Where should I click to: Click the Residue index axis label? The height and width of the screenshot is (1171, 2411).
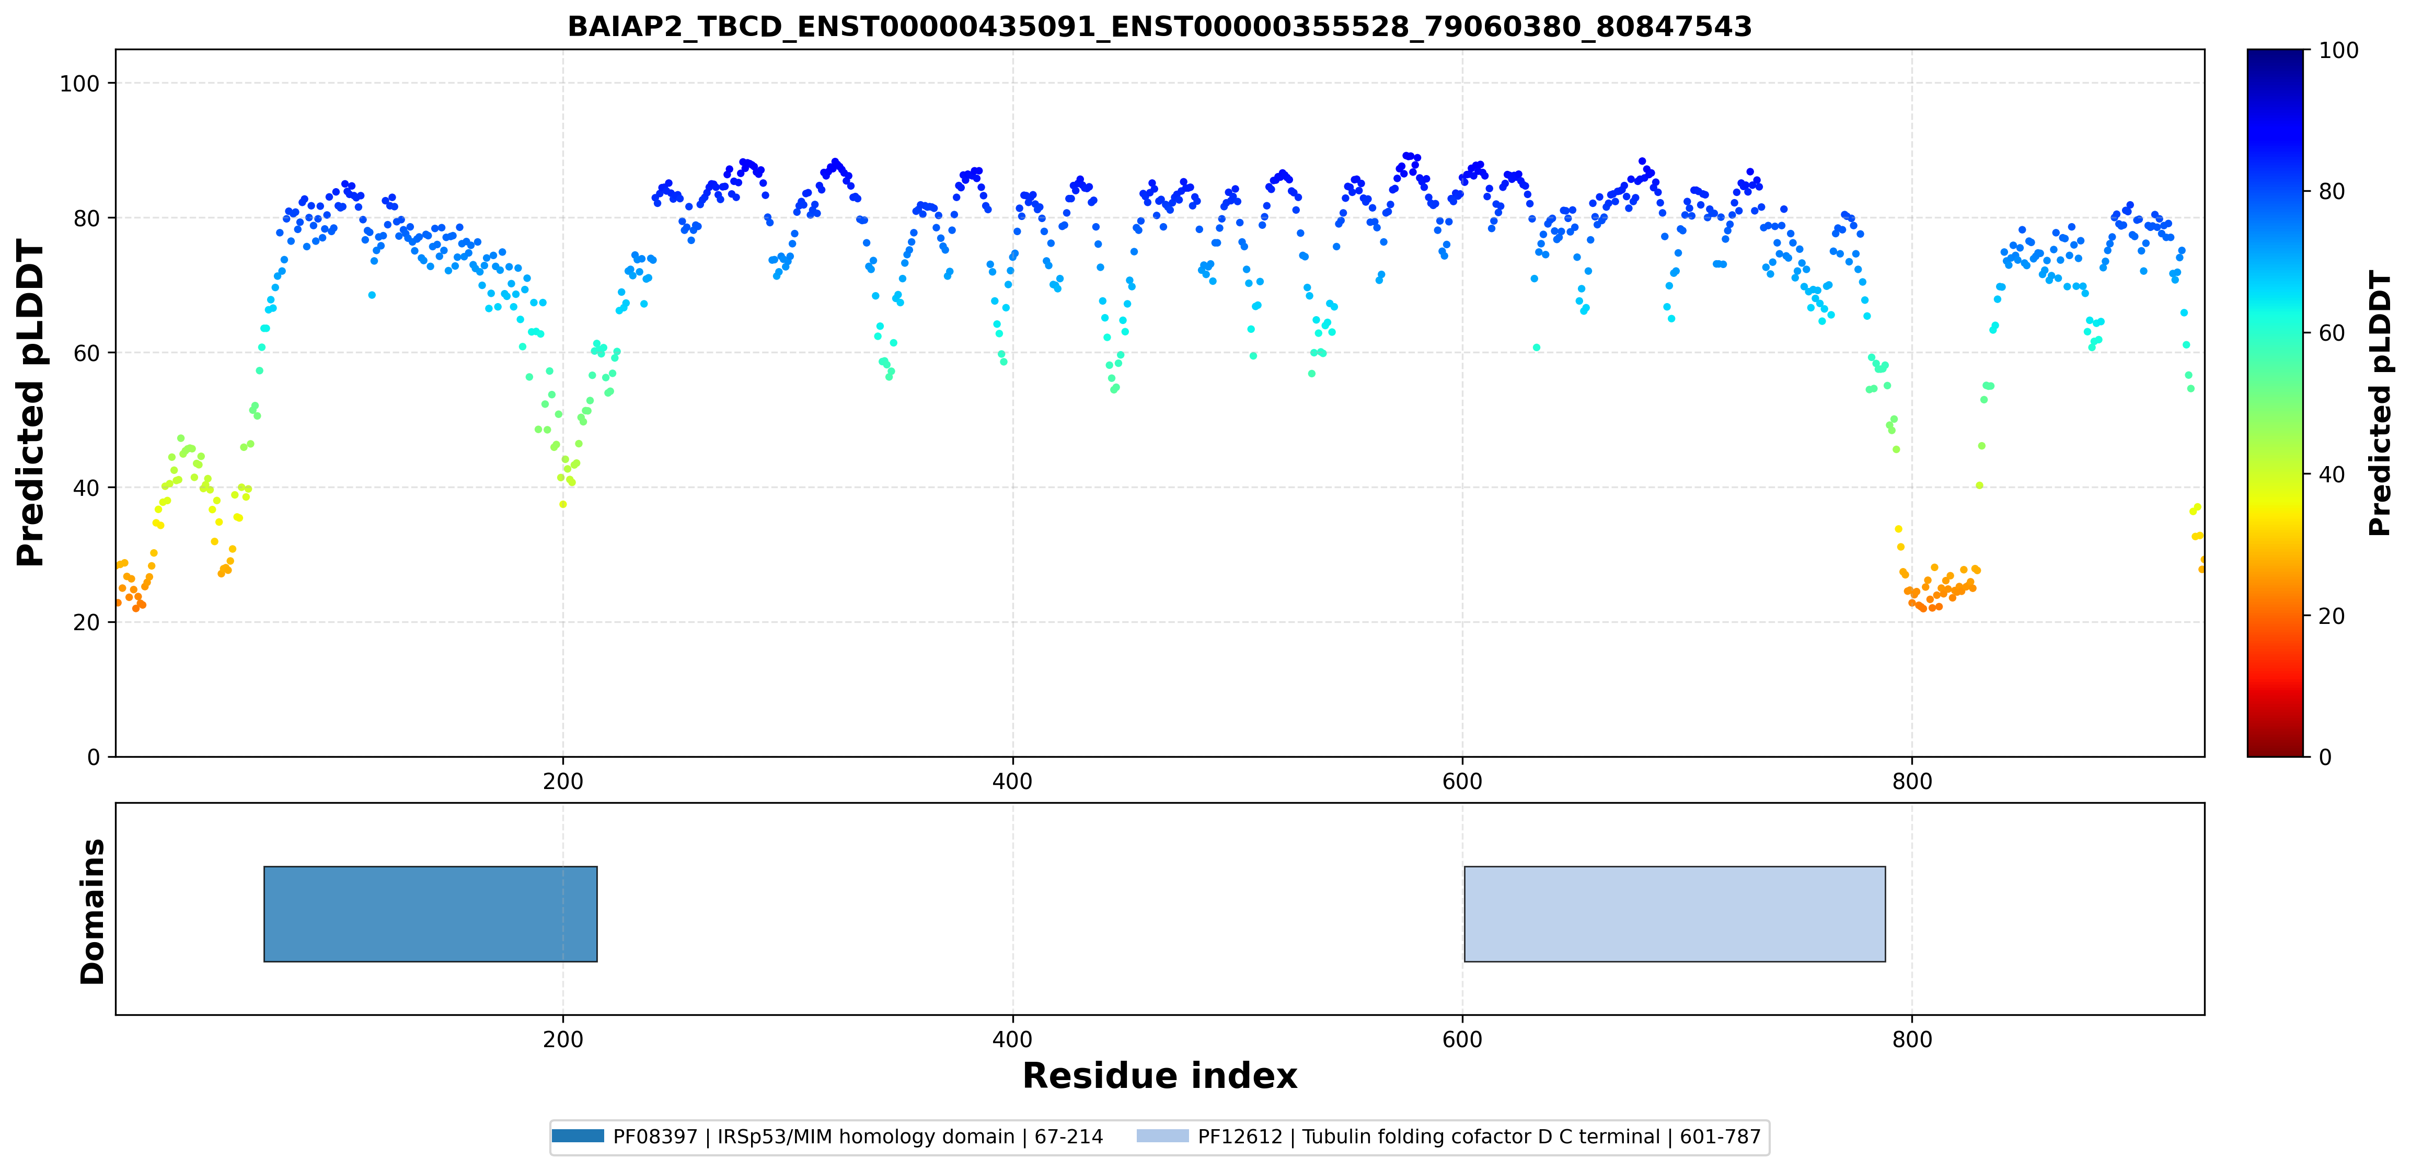coord(1160,1075)
